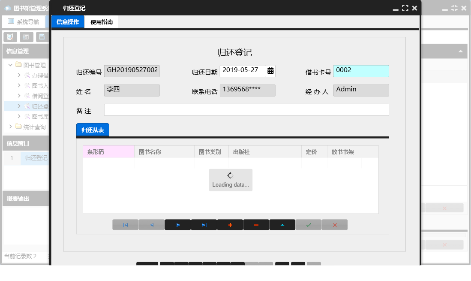Image resolution: width=471 pixels, height=281 pixels.
Task: Open the calendar icon beside 归还日期
Action: 270,71
